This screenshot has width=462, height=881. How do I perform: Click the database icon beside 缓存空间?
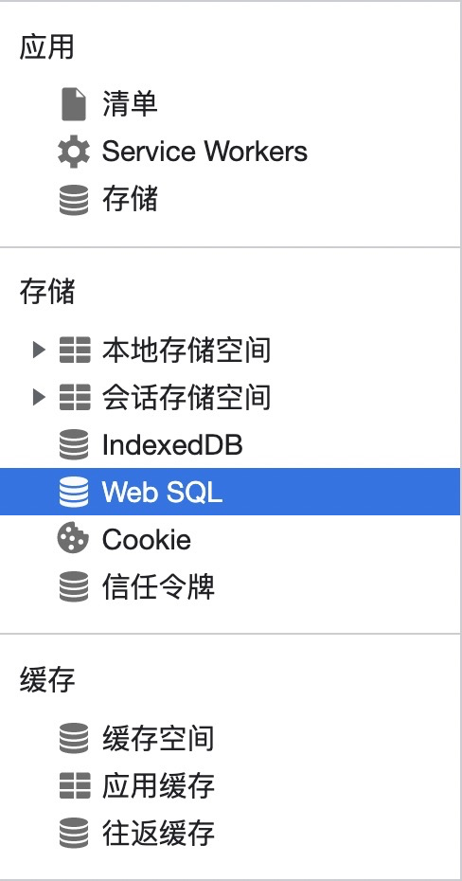(x=74, y=738)
